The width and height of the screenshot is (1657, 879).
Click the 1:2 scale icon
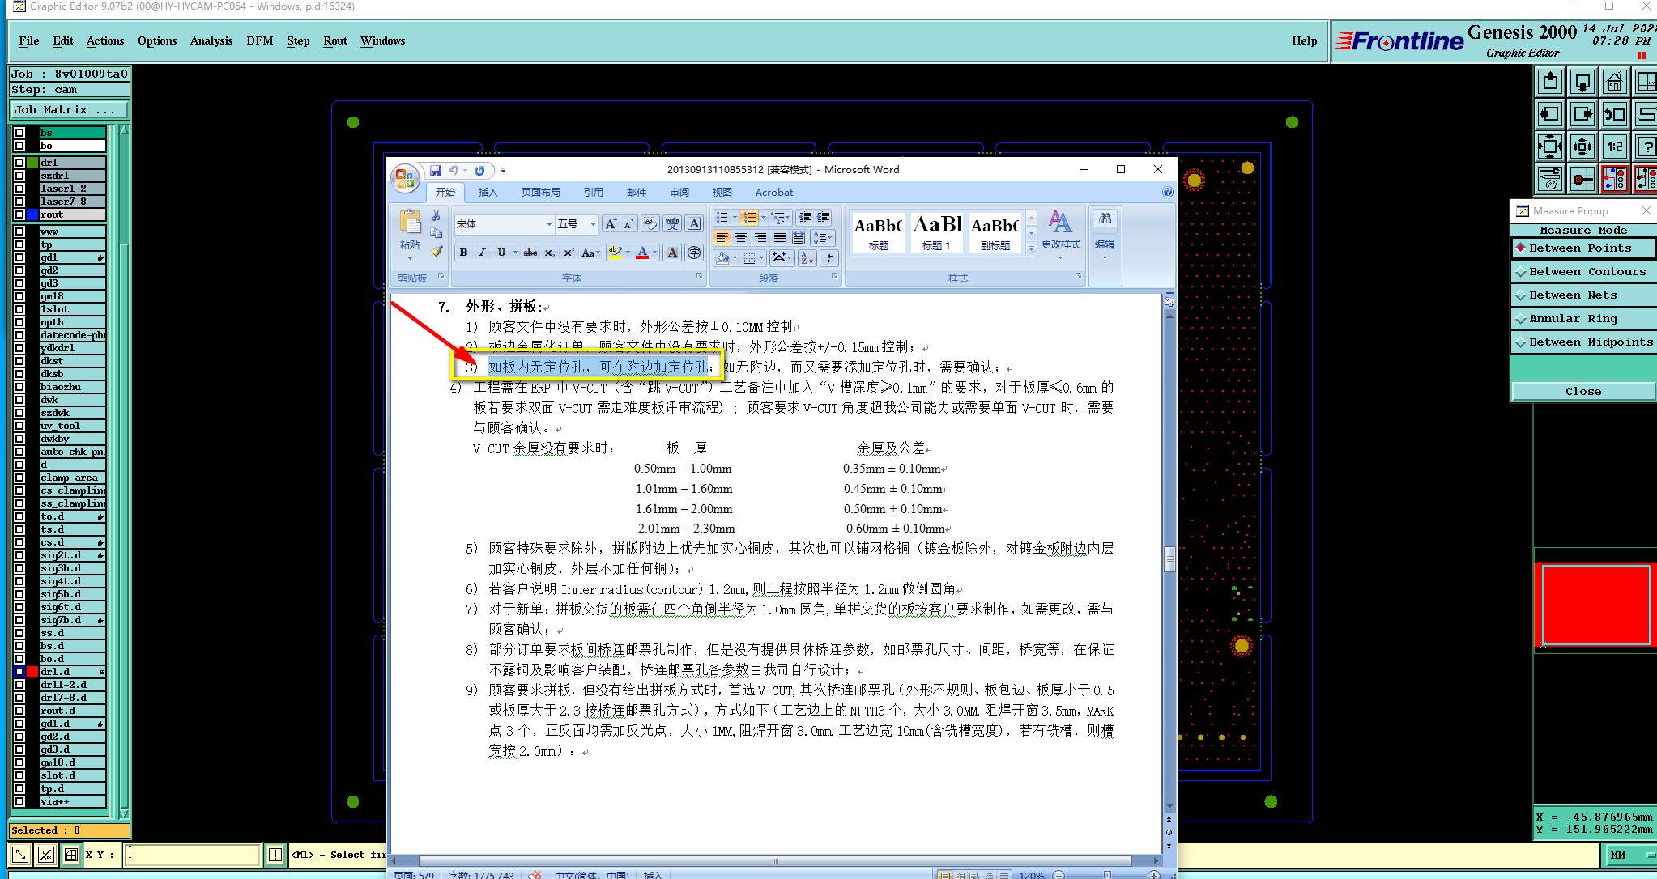1614,146
